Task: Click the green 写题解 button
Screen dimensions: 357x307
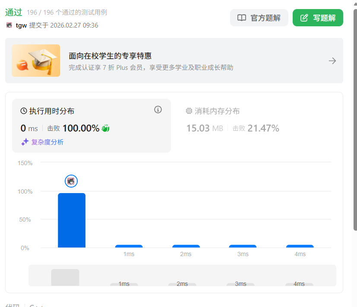Action: (318, 18)
